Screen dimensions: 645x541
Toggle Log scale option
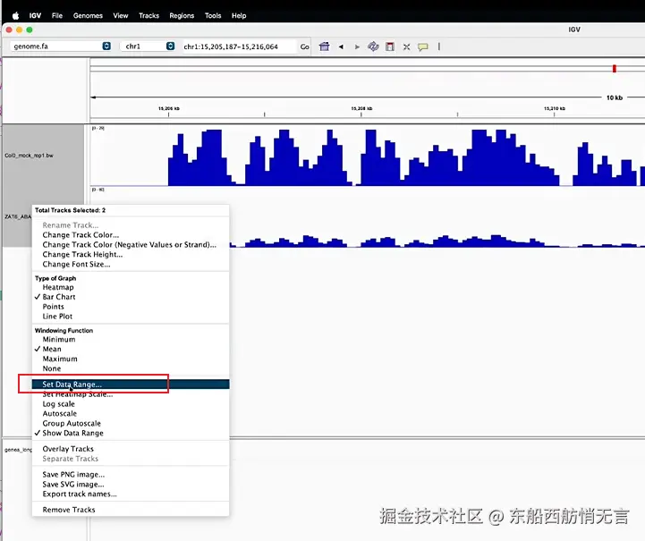point(131,404)
